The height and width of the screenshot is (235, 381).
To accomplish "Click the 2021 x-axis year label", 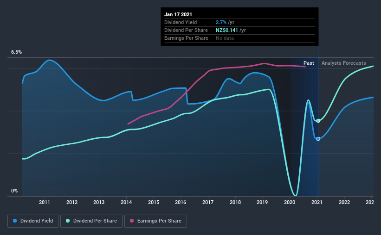I will [317, 202].
